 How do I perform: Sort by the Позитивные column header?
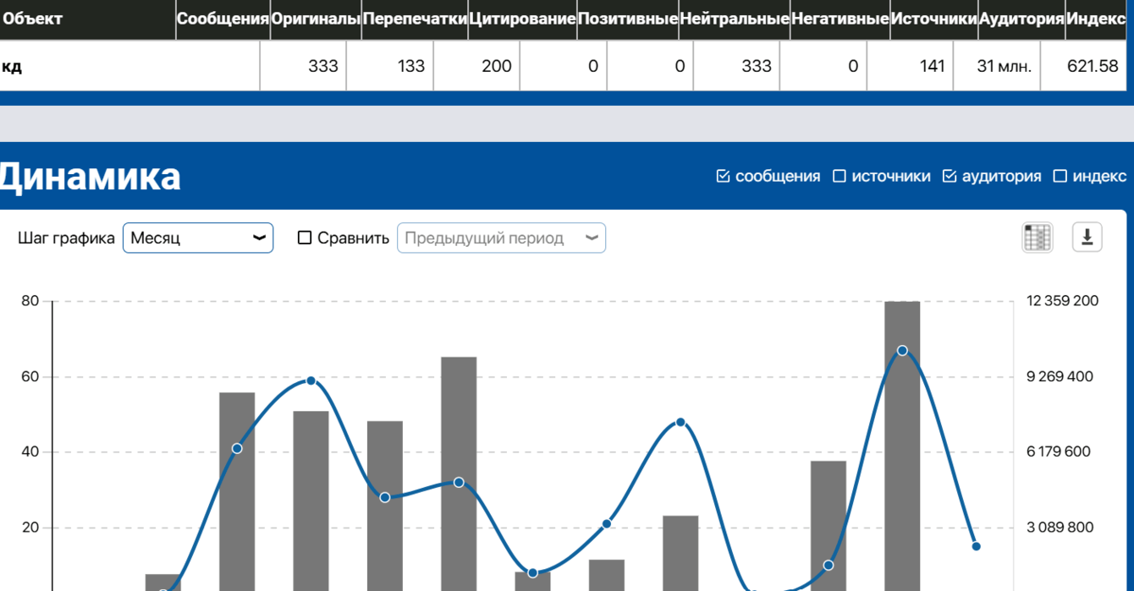click(628, 19)
